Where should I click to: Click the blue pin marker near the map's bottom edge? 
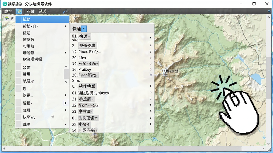tap(154, 139)
